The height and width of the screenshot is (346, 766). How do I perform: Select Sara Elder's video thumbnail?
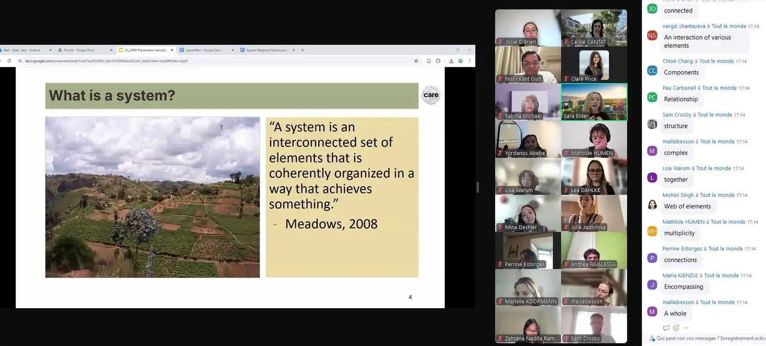[x=594, y=102]
